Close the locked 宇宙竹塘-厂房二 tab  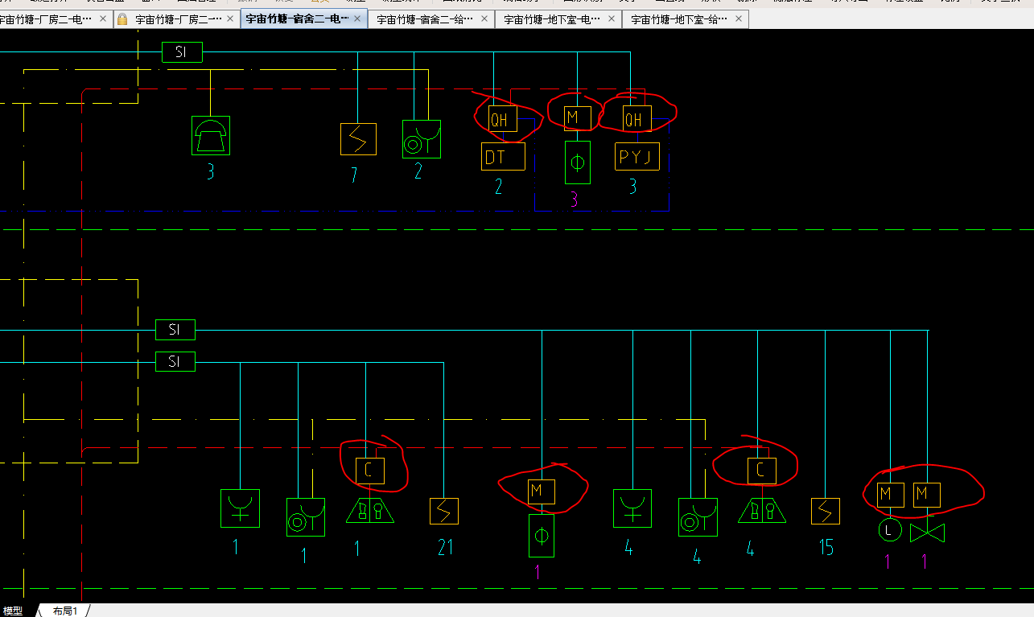point(230,19)
